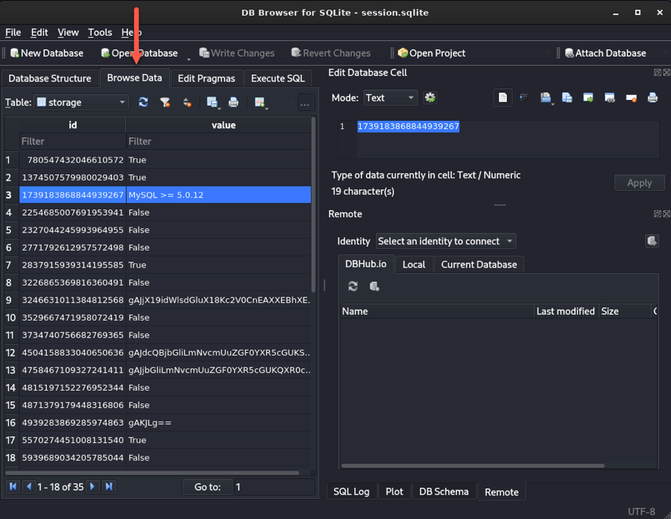Screen dimensions: 671x519
Task: Enable word wrap in the cell editor
Action: (503, 98)
